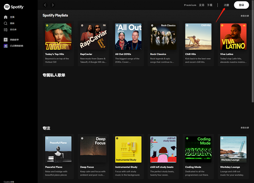Open the Liked Songs heart icon
This screenshot has height=183, width=254.
pyautogui.click(x=6, y=46)
